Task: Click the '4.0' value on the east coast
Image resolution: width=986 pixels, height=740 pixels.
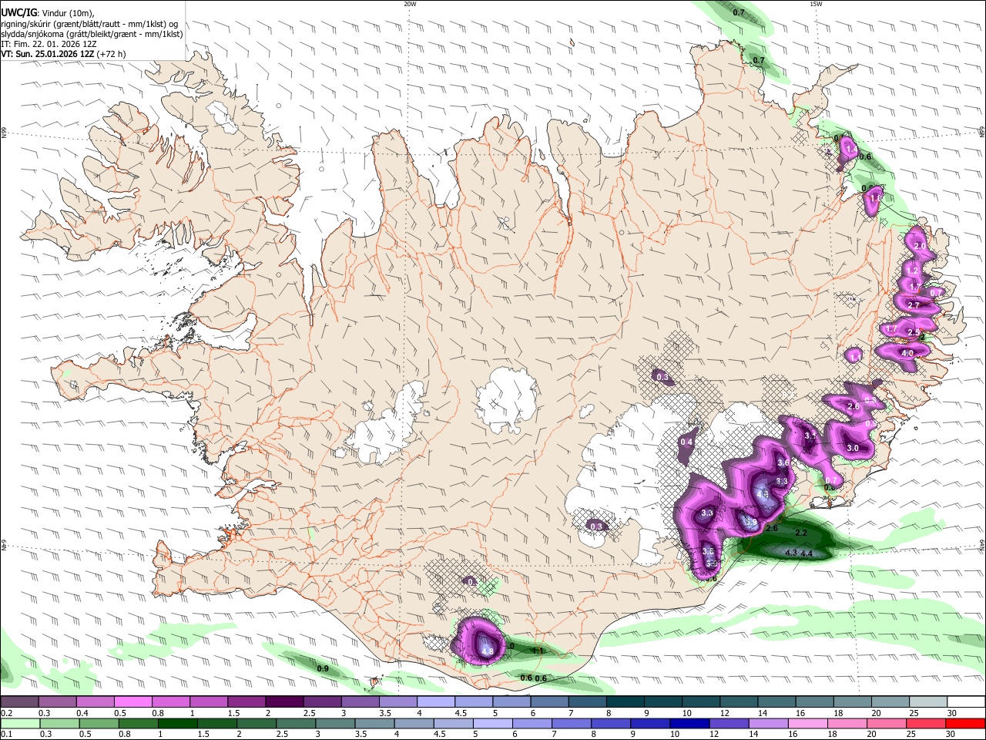Action: 907,353
